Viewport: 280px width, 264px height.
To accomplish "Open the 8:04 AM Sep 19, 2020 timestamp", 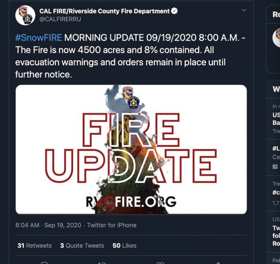I will pyautogui.click(x=48, y=225).
